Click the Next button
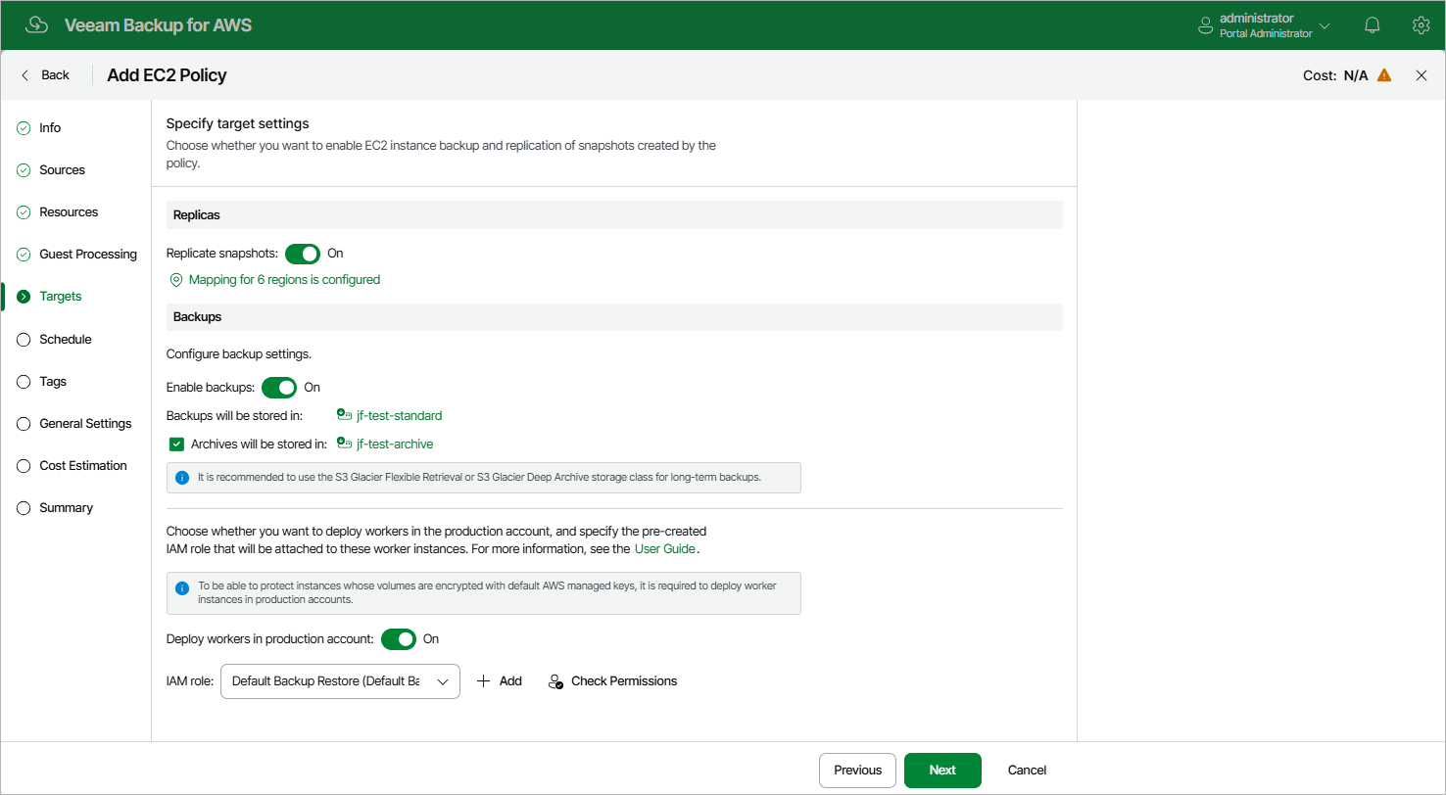The width and height of the screenshot is (1446, 795). (x=942, y=771)
